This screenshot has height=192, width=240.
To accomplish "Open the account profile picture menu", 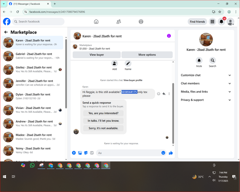I will pos(230,22).
